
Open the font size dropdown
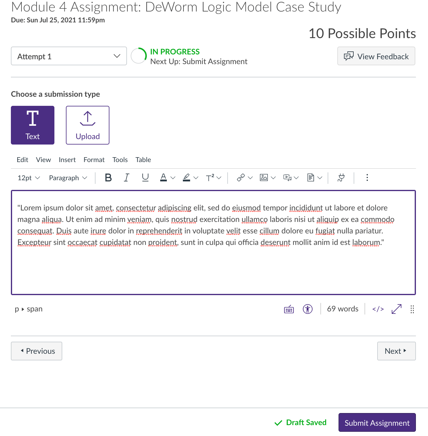click(x=28, y=178)
